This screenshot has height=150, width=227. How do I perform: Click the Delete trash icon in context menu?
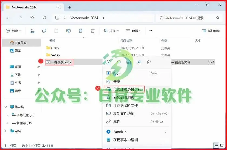[149, 62]
